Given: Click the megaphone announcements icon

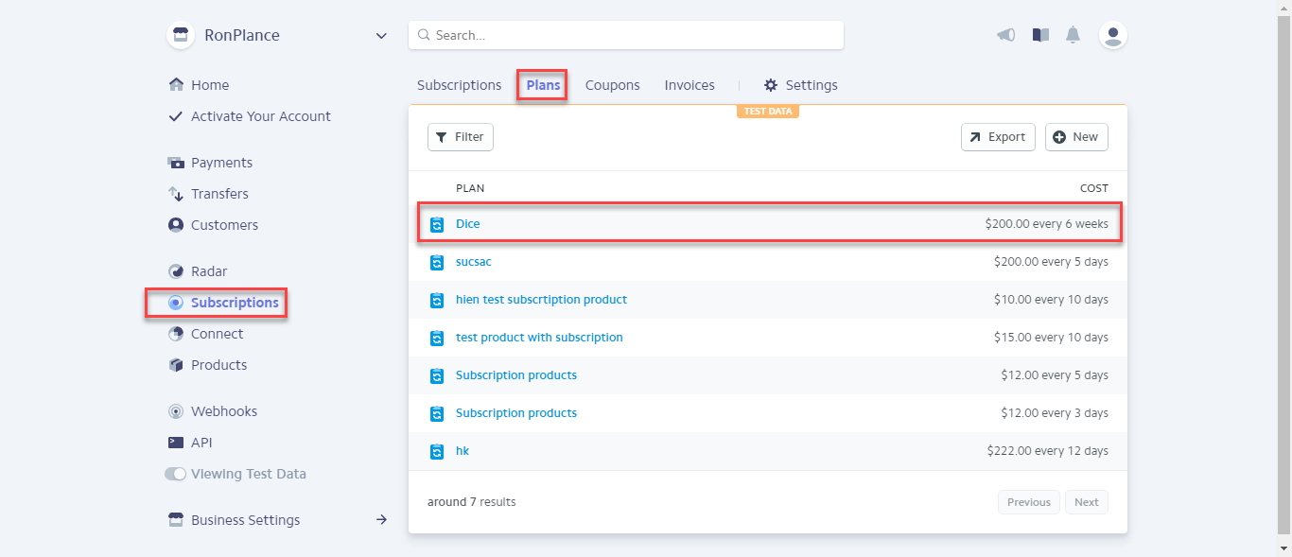Looking at the screenshot, I should pos(1006,35).
